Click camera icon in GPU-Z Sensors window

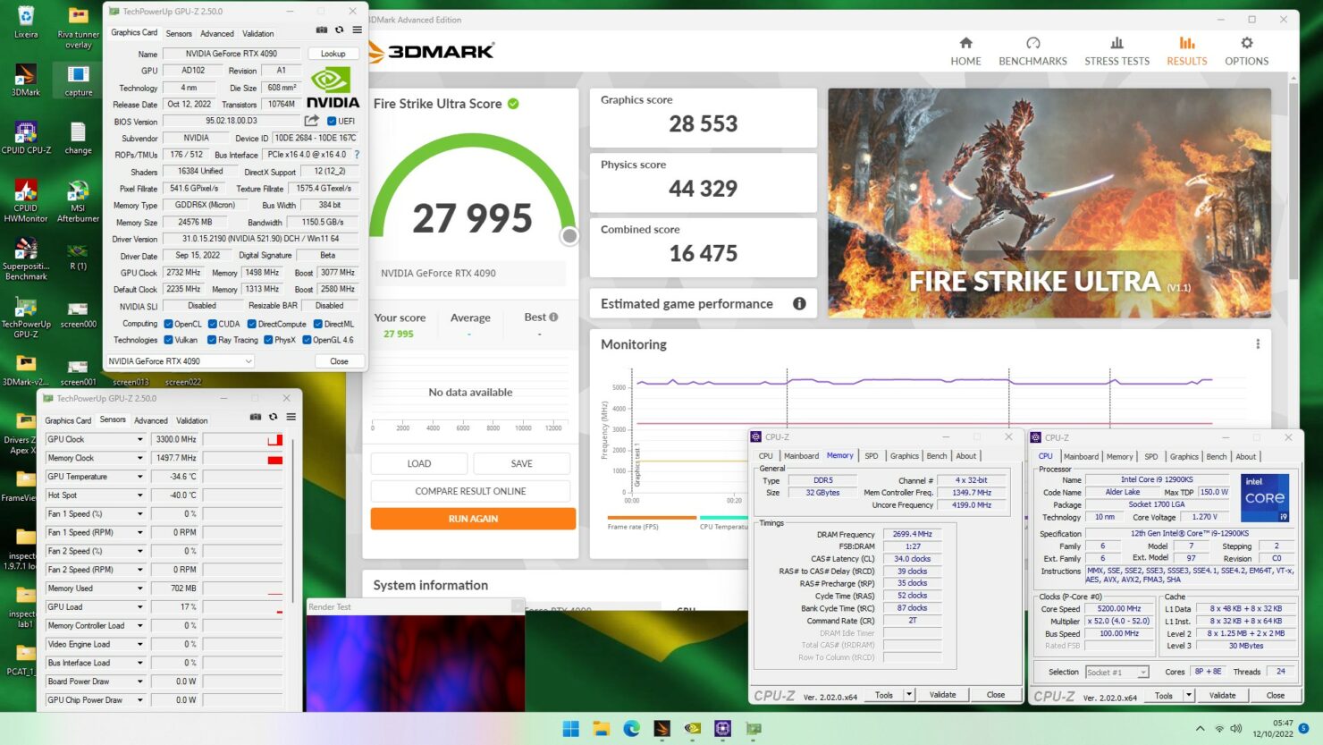pyautogui.click(x=256, y=417)
